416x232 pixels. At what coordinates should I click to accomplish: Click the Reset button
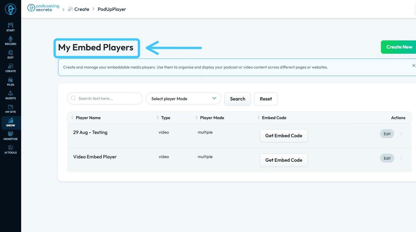266,99
